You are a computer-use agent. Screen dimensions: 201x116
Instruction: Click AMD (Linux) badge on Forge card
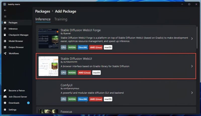tap(96, 47)
